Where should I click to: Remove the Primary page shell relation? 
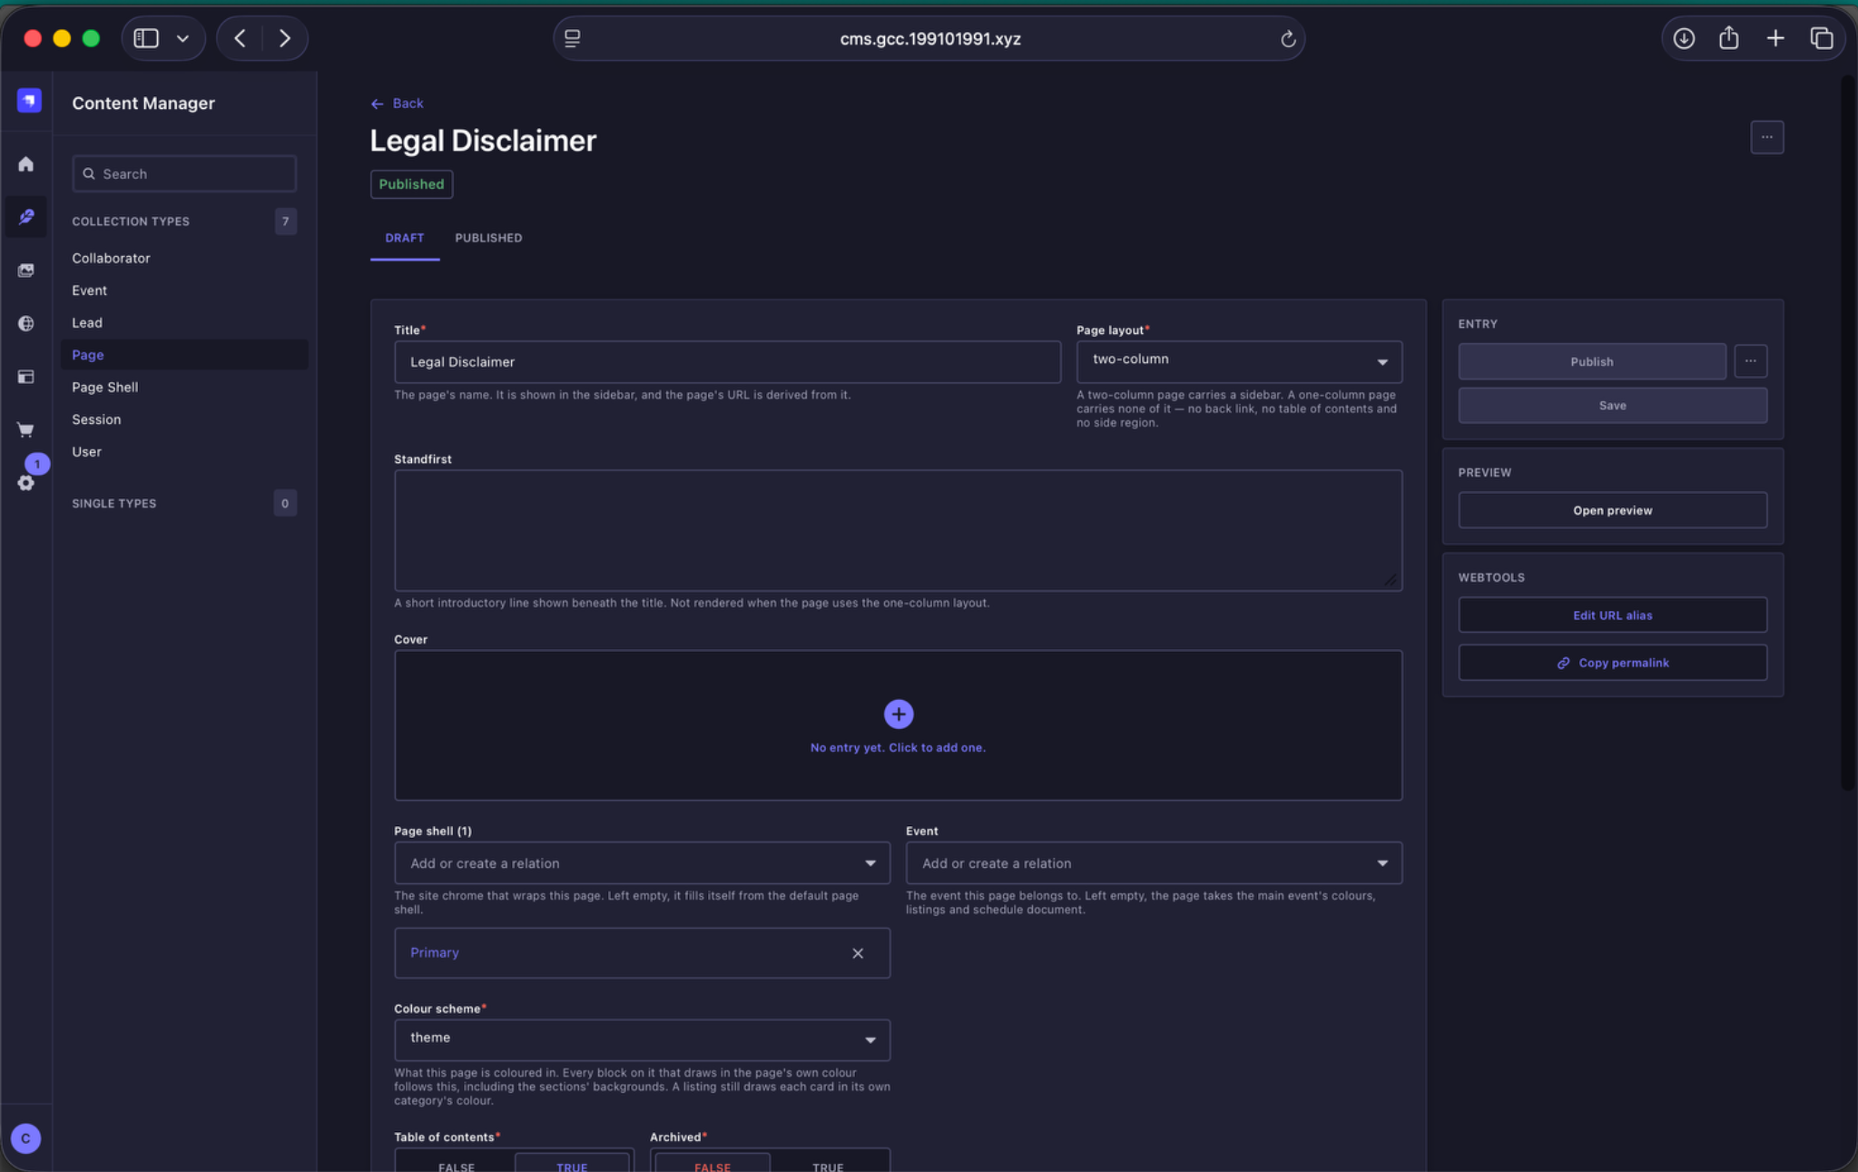pyautogui.click(x=858, y=953)
